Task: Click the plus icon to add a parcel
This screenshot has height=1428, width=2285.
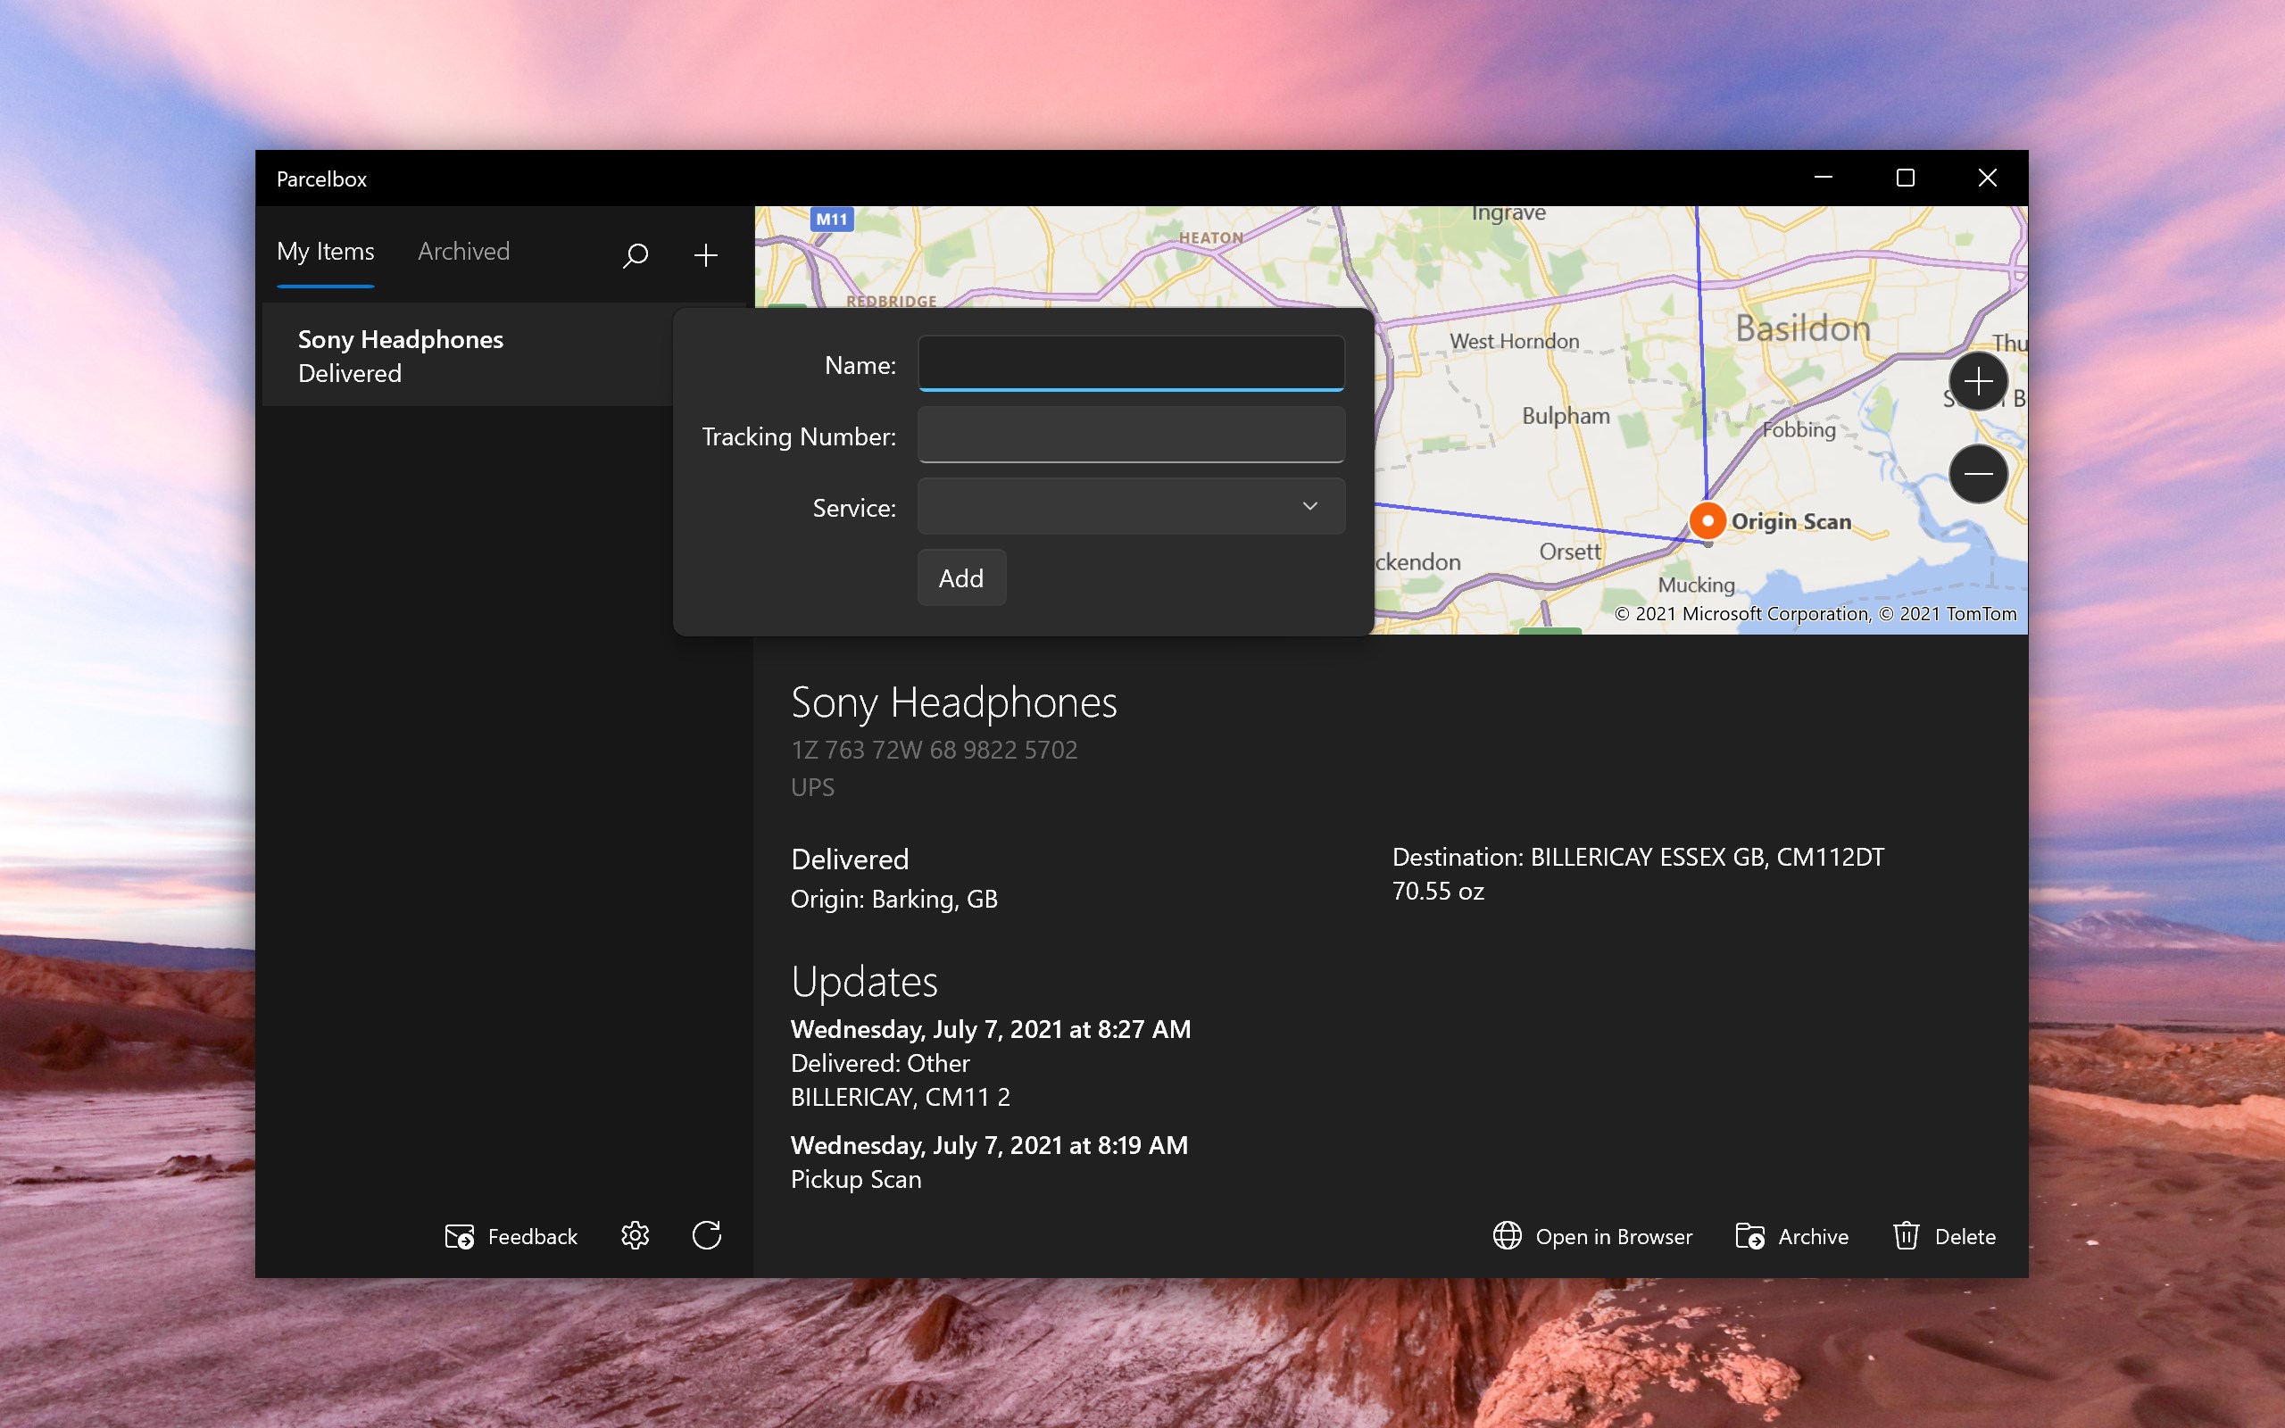Action: (704, 255)
